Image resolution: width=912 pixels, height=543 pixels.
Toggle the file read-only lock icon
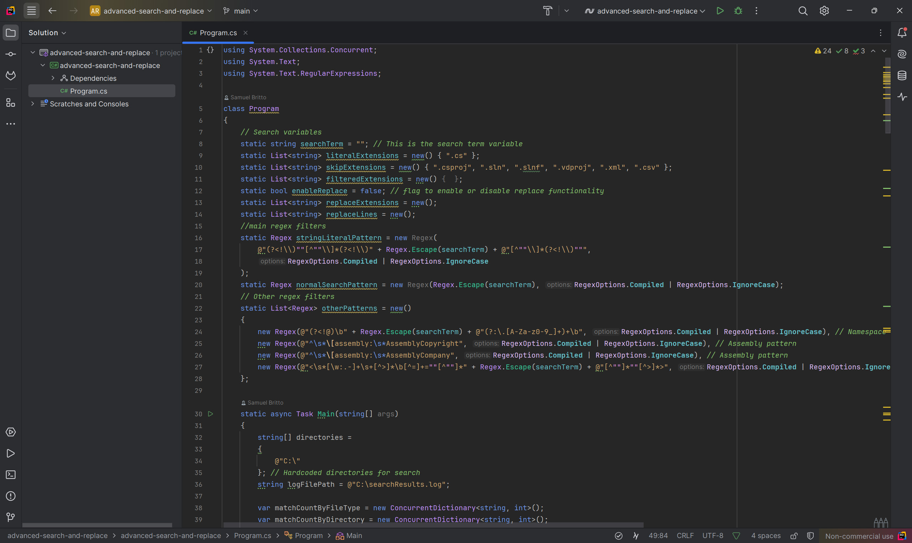click(x=794, y=536)
